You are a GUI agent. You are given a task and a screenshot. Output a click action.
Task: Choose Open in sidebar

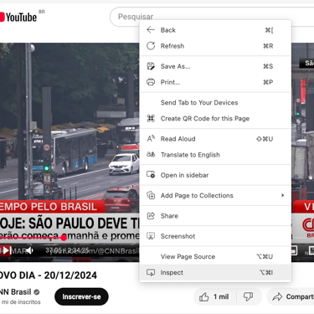click(215, 175)
